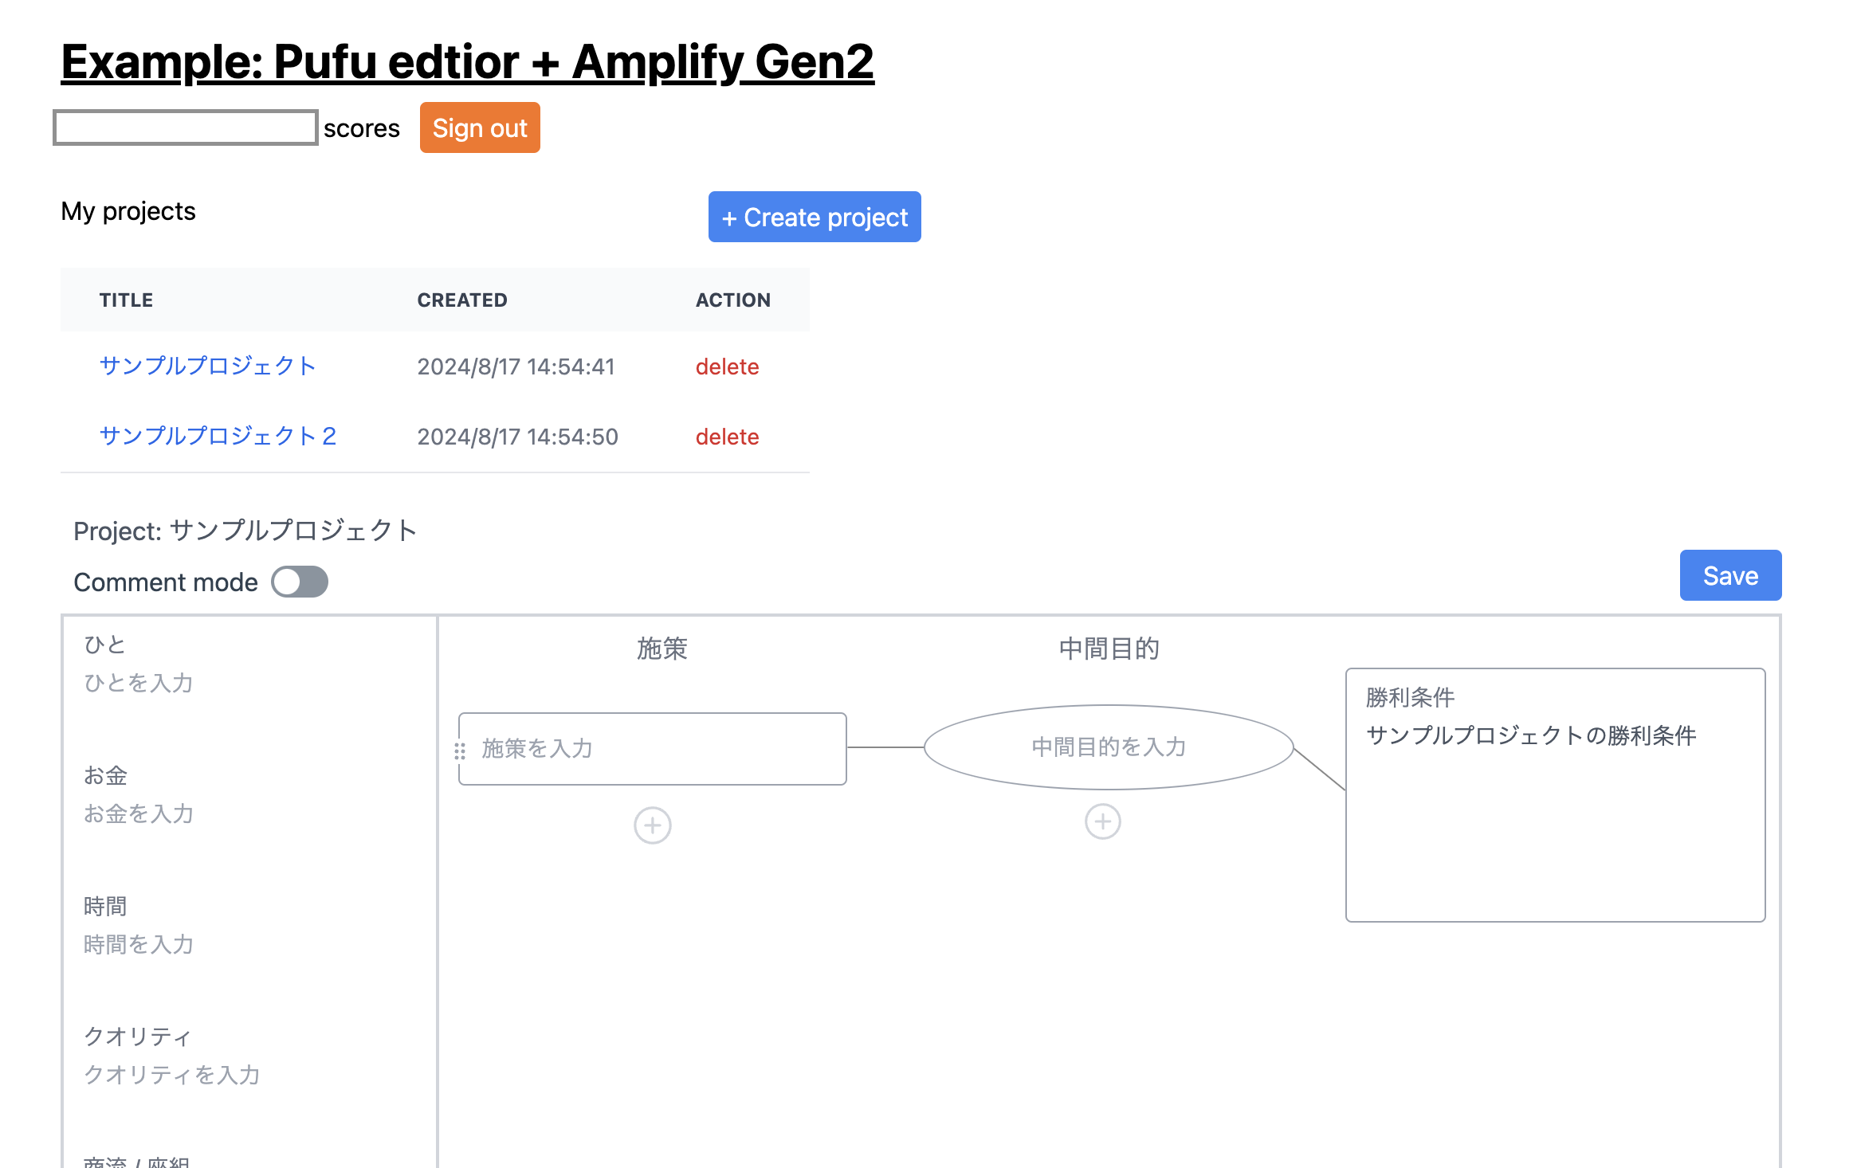The image size is (1857, 1168).
Task: Delete the サンプルプロジェクト２ project
Action: coord(726,437)
